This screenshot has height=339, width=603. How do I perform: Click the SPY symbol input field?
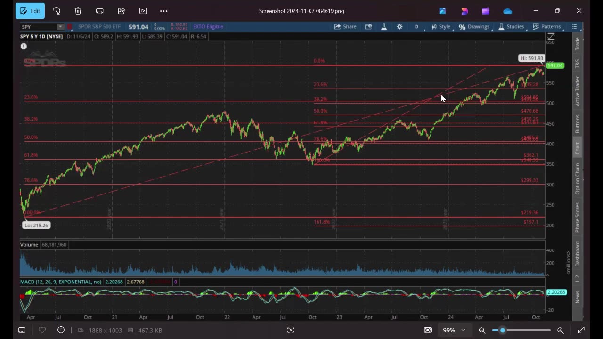39,27
